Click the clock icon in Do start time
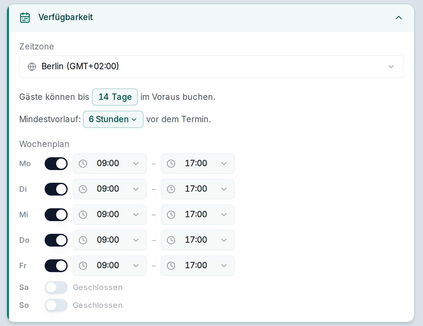This screenshot has width=423, height=326. [83, 240]
